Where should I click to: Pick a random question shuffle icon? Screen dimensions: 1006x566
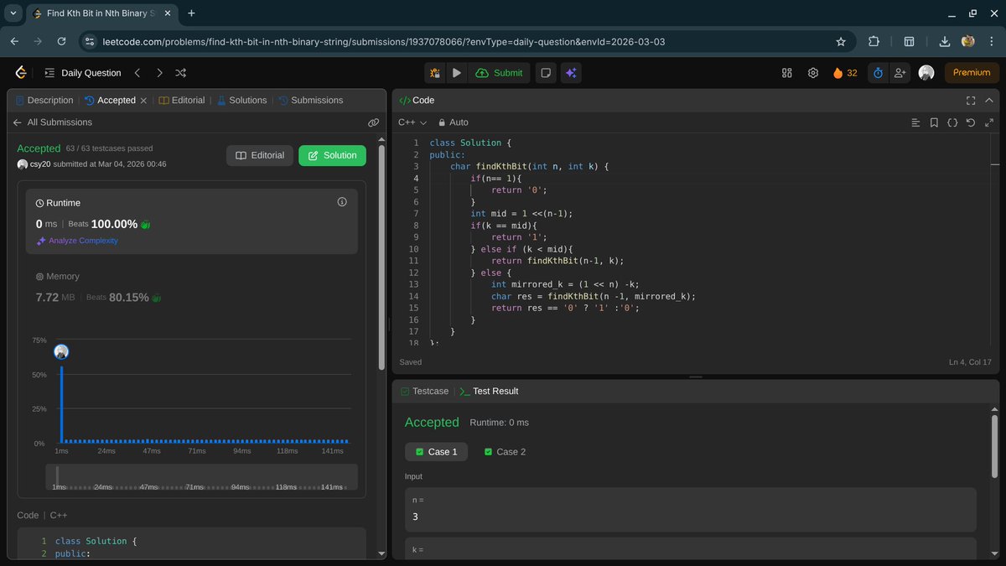coord(181,73)
